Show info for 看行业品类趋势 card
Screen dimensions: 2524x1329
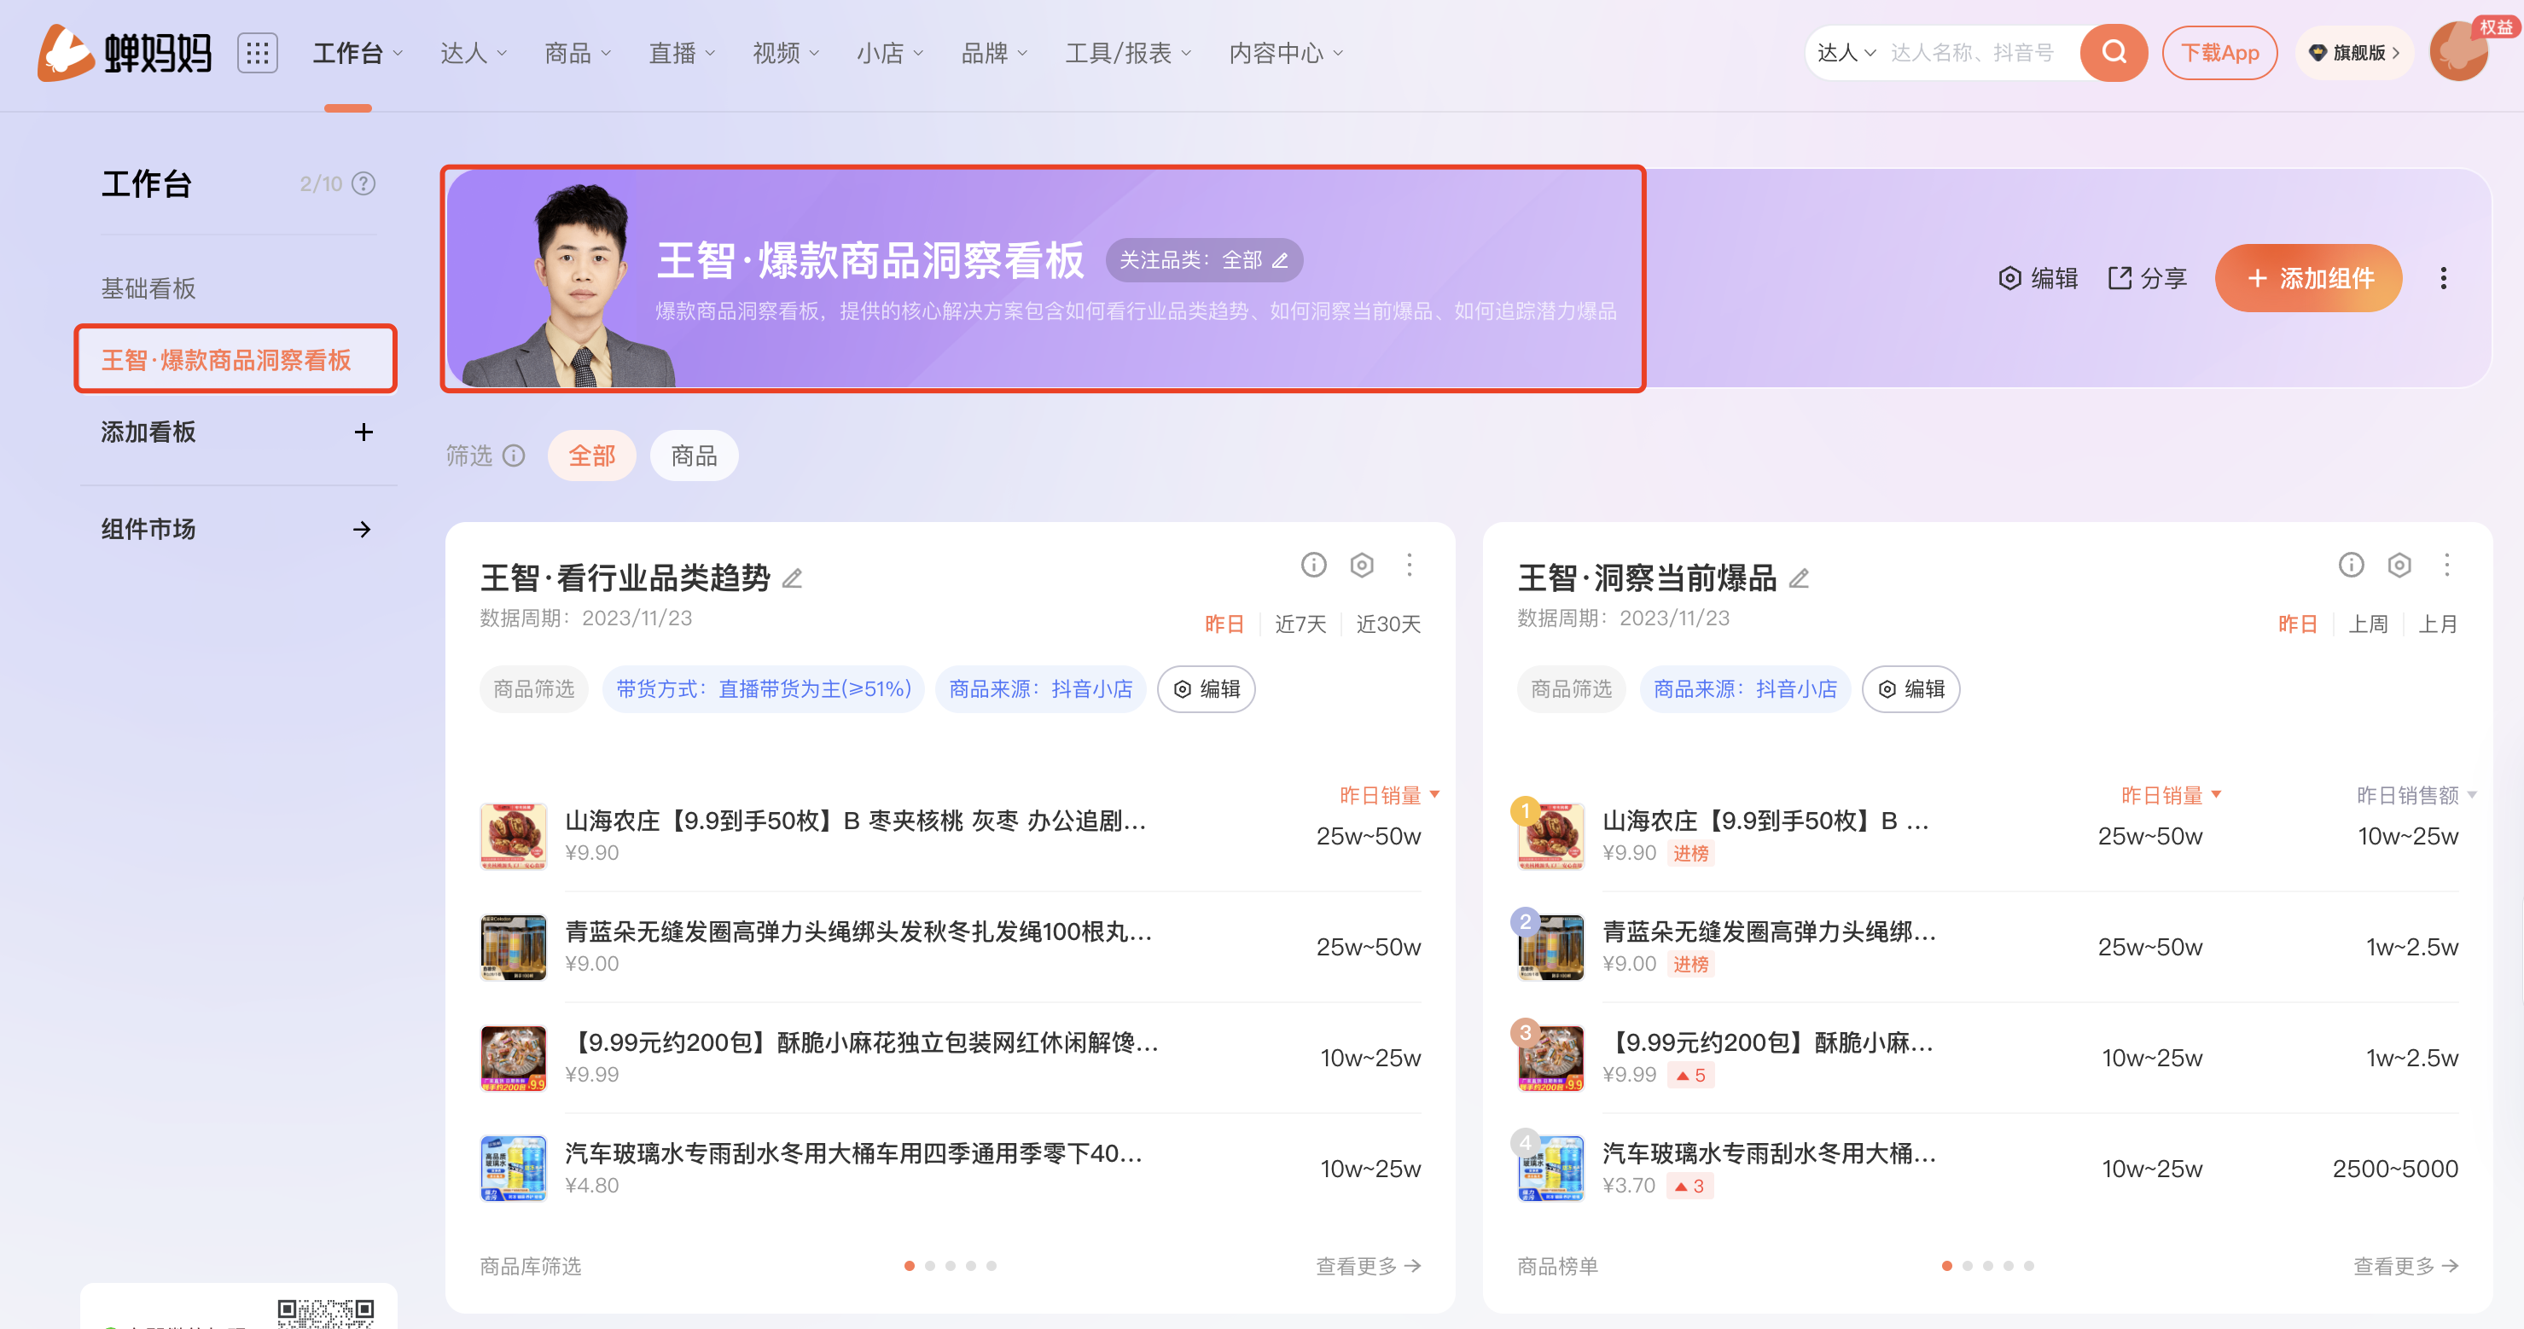coord(1314,565)
